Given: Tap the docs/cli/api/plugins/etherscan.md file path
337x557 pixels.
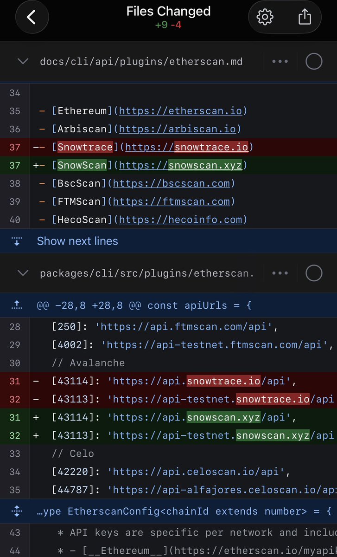Looking at the screenshot, I should [x=141, y=61].
